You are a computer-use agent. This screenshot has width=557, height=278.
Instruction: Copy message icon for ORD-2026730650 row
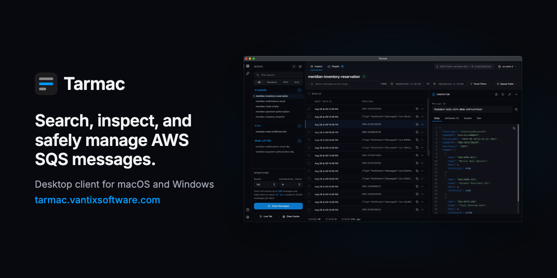pyautogui.click(x=417, y=124)
